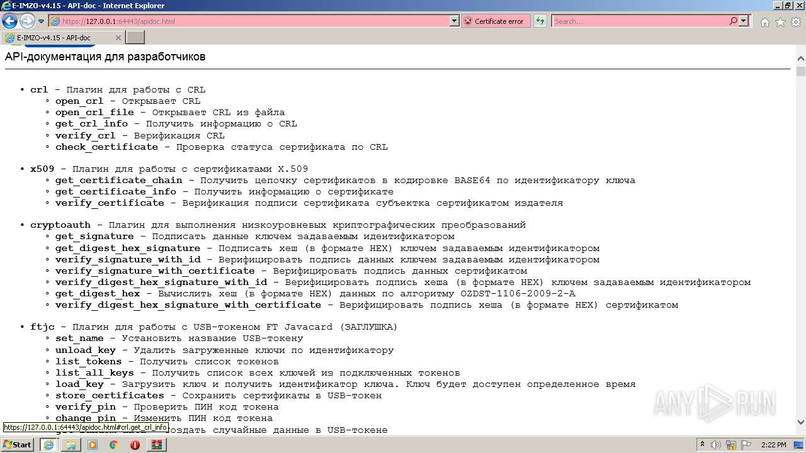Screen dimensions: 806x453
Task: Click the page scrollbar down arrow
Action: point(800,422)
